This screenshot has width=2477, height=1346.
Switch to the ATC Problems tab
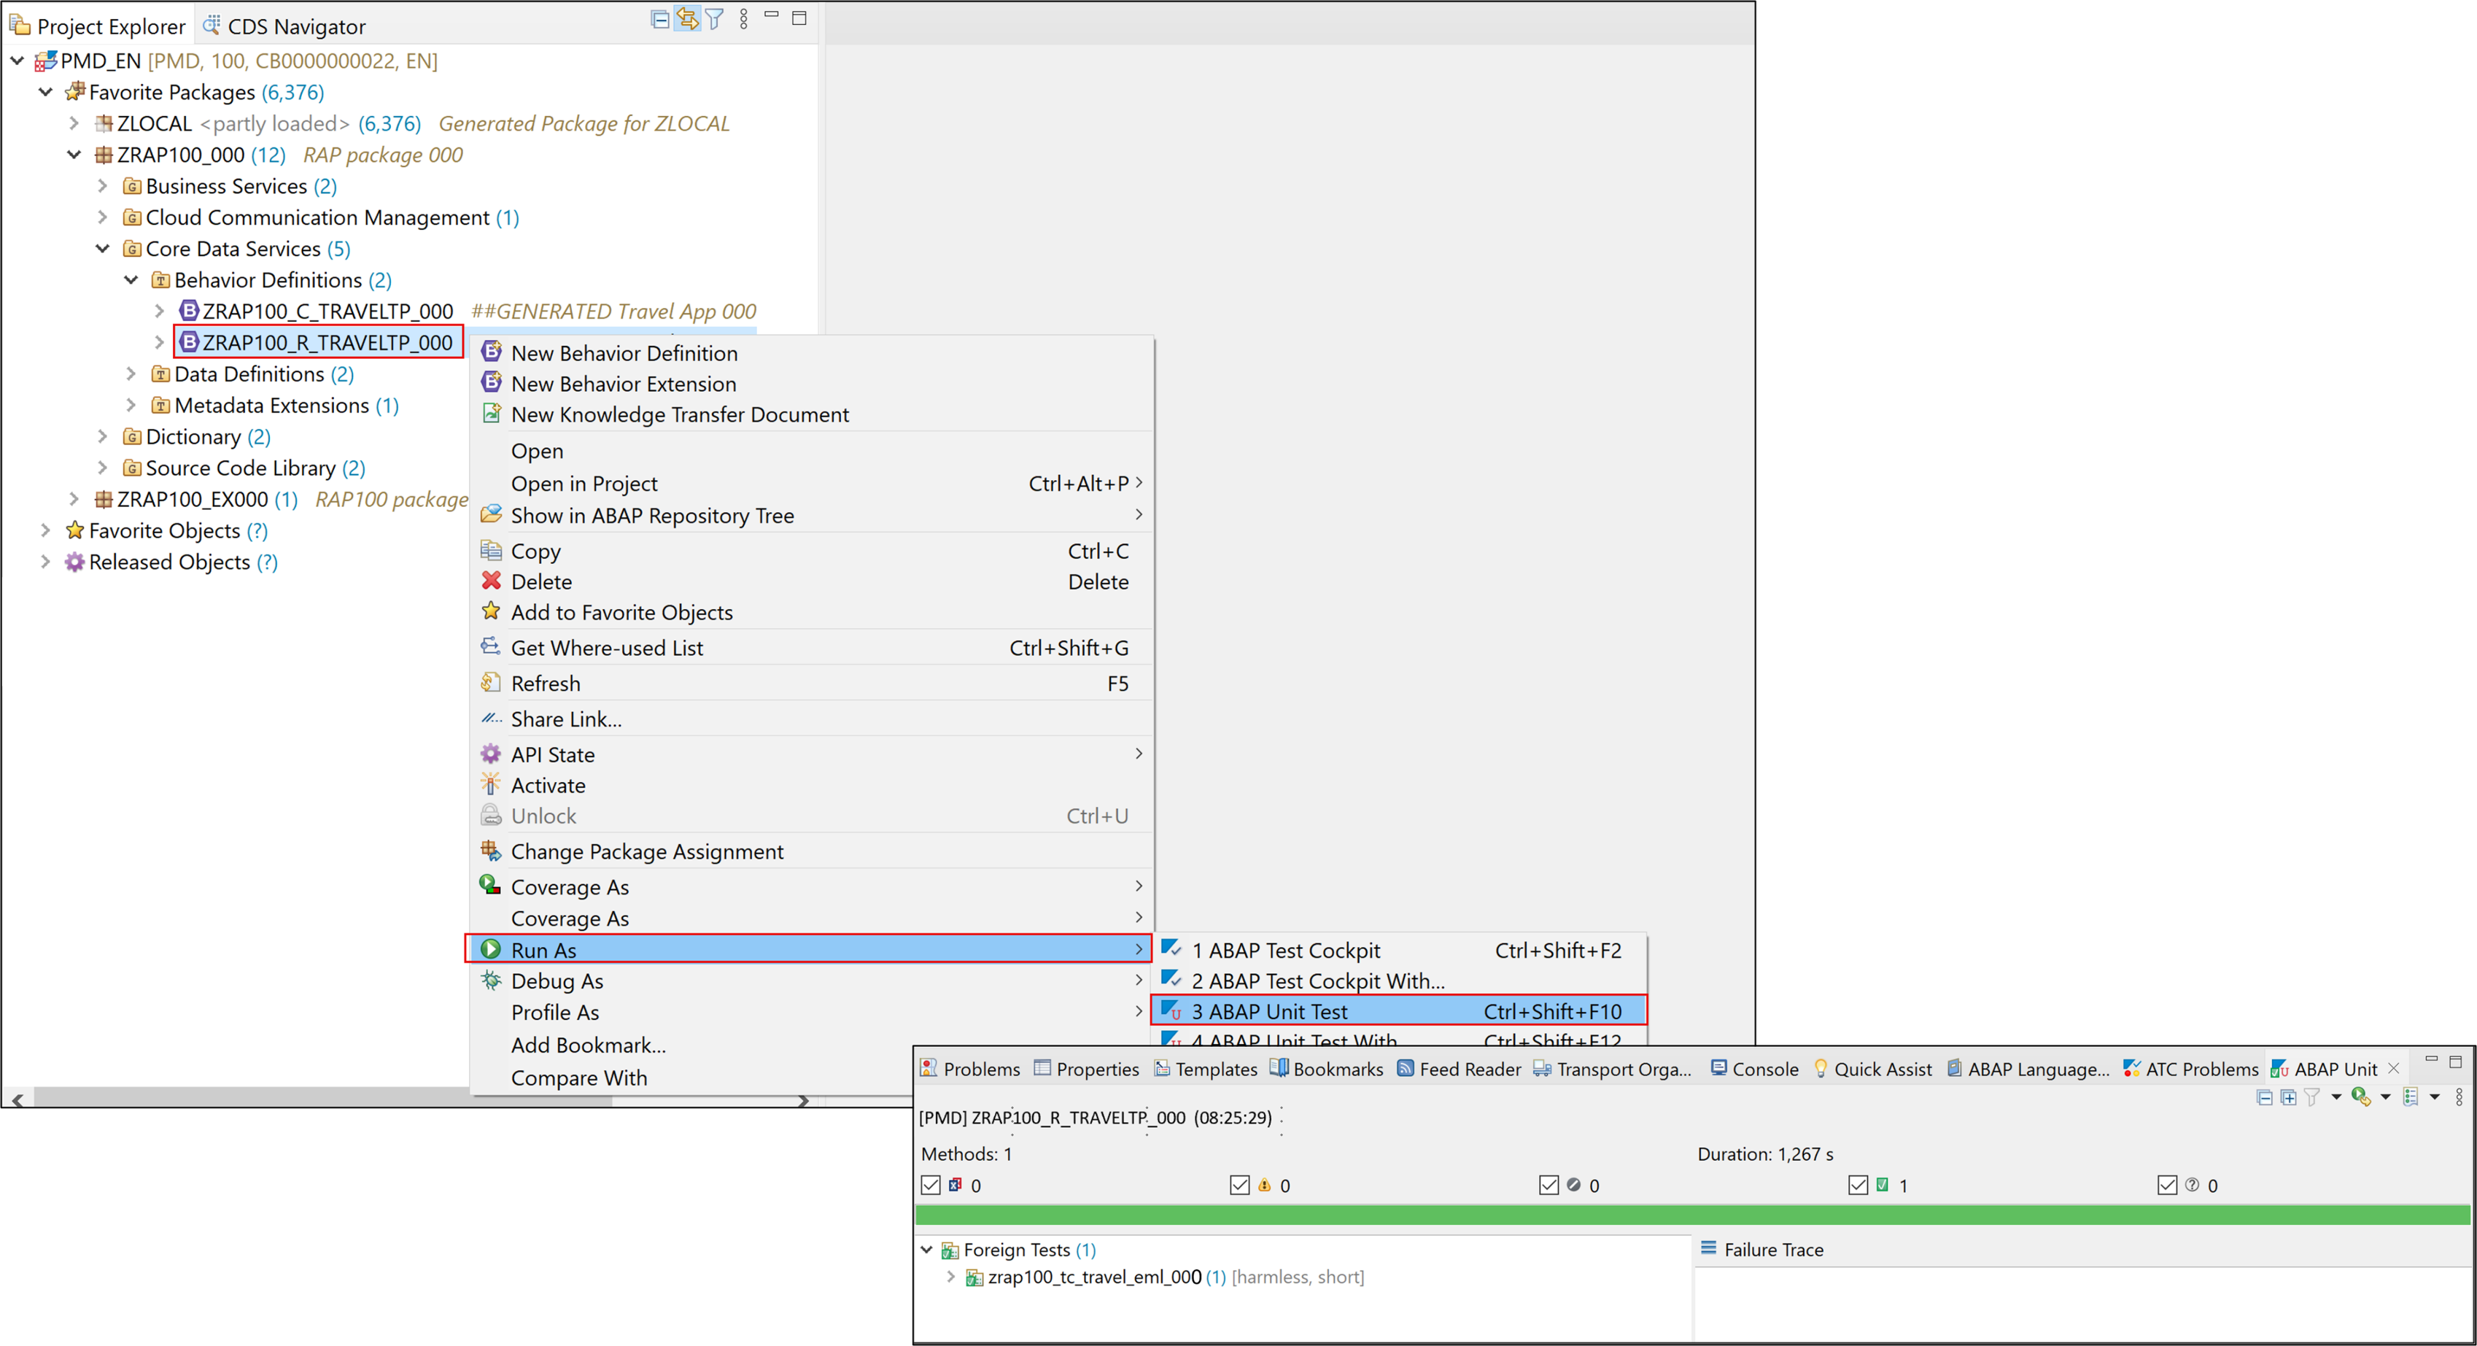2190,1069
